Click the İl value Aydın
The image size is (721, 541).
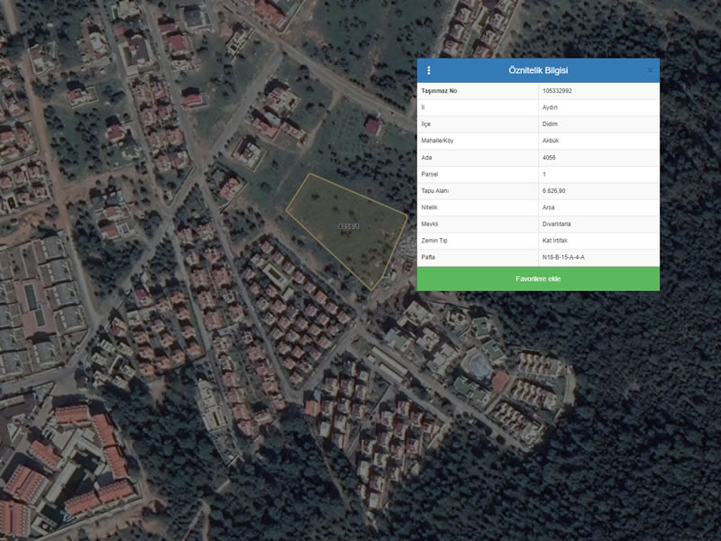(x=551, y=107)
